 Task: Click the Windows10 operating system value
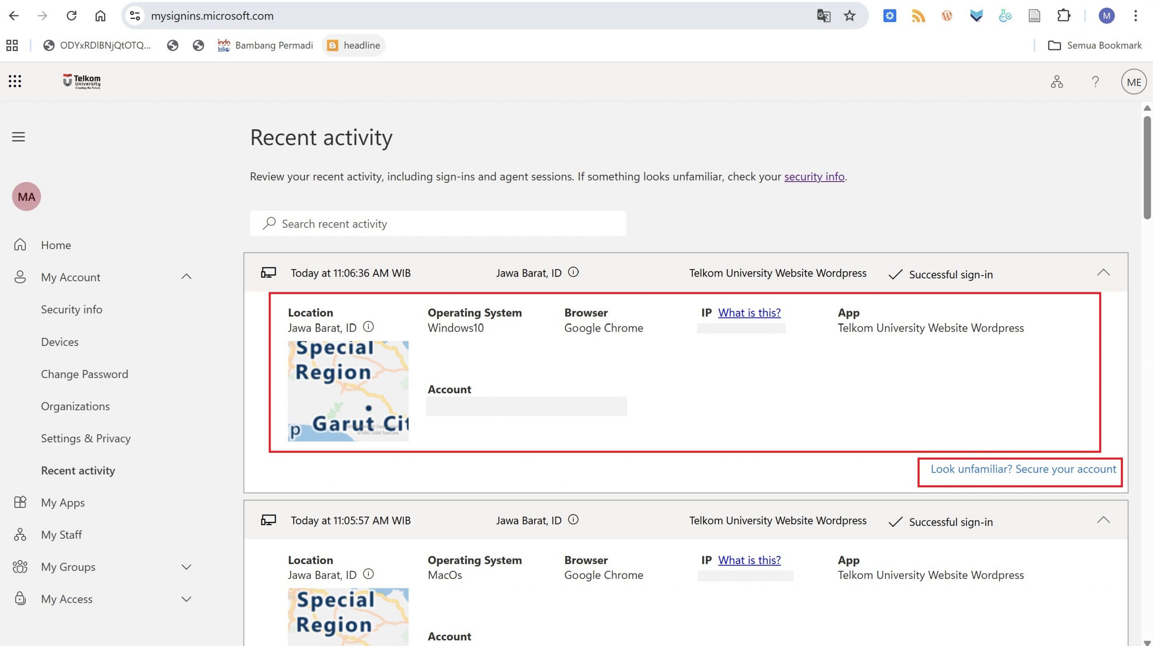[x=455, y=328]
